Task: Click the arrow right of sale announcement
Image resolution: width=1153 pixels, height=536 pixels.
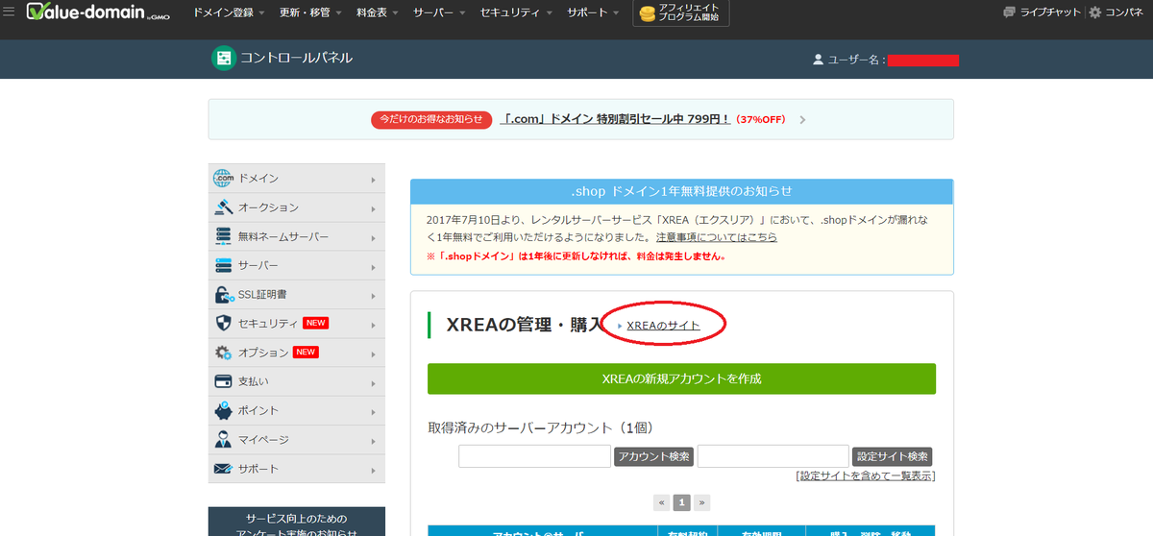Action: coord(803,120)
